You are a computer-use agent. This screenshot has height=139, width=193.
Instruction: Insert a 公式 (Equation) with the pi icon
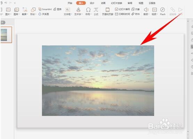[x=96, y=12]
